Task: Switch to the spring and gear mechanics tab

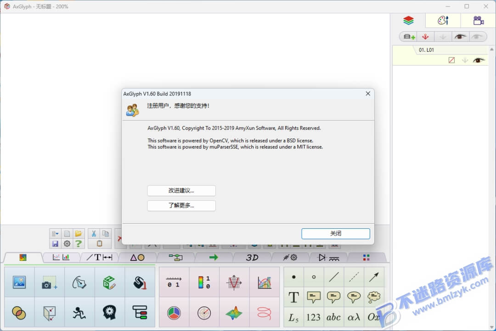Action: (290, 257)
